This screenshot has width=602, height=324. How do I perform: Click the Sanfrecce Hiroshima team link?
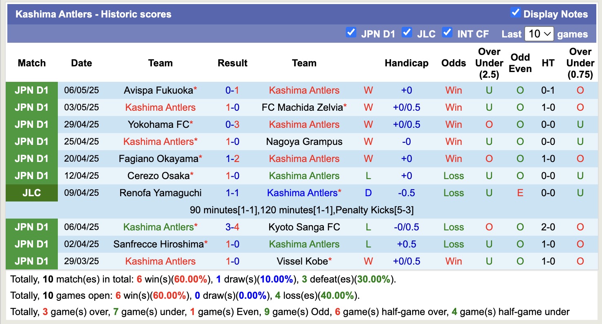158,244
